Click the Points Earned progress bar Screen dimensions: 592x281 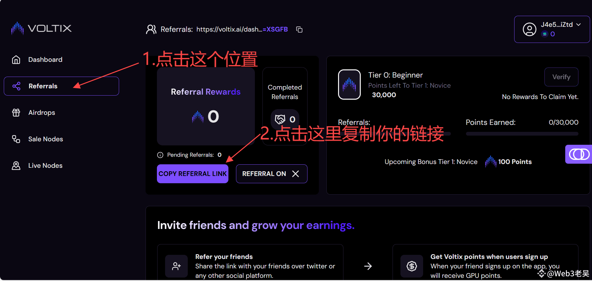point(522,134)
